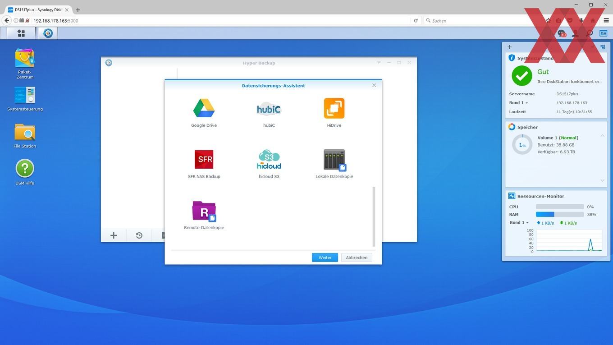Select HiDrive backup destination
This screenshot has width=613, height=345.
click(x=334, y=113)
